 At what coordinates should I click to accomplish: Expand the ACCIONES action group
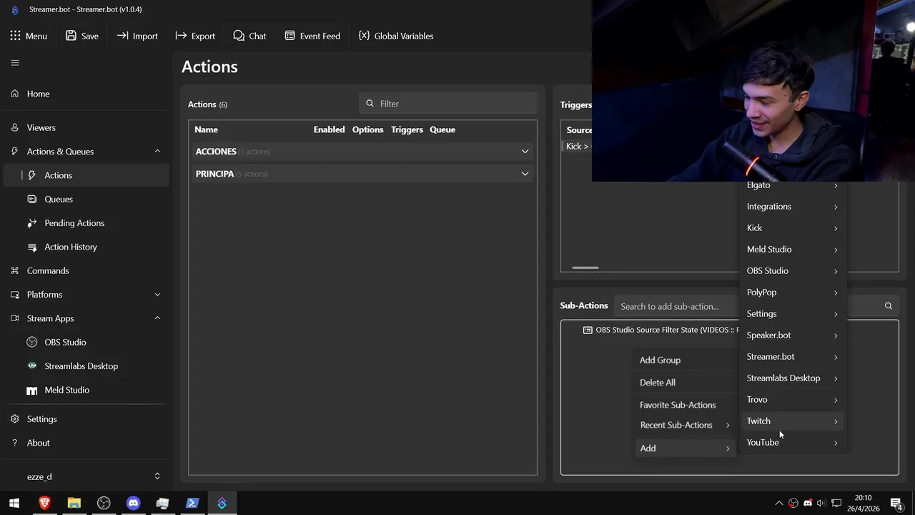[525, 152]
